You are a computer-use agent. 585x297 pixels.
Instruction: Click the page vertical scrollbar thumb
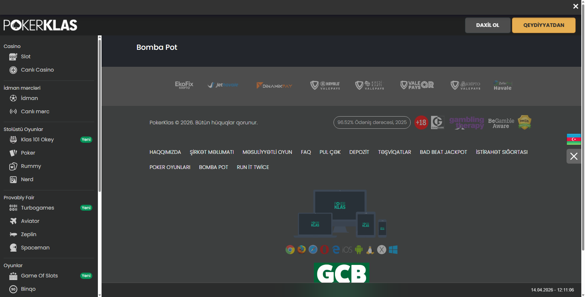click(583, 127)
